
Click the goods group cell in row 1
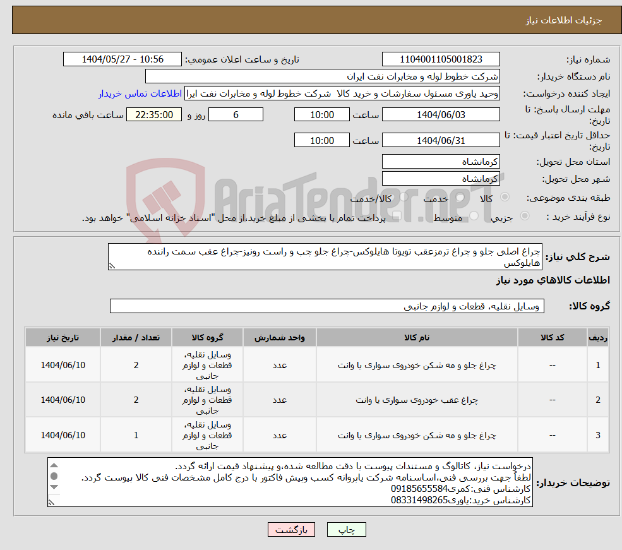point(207,365)
